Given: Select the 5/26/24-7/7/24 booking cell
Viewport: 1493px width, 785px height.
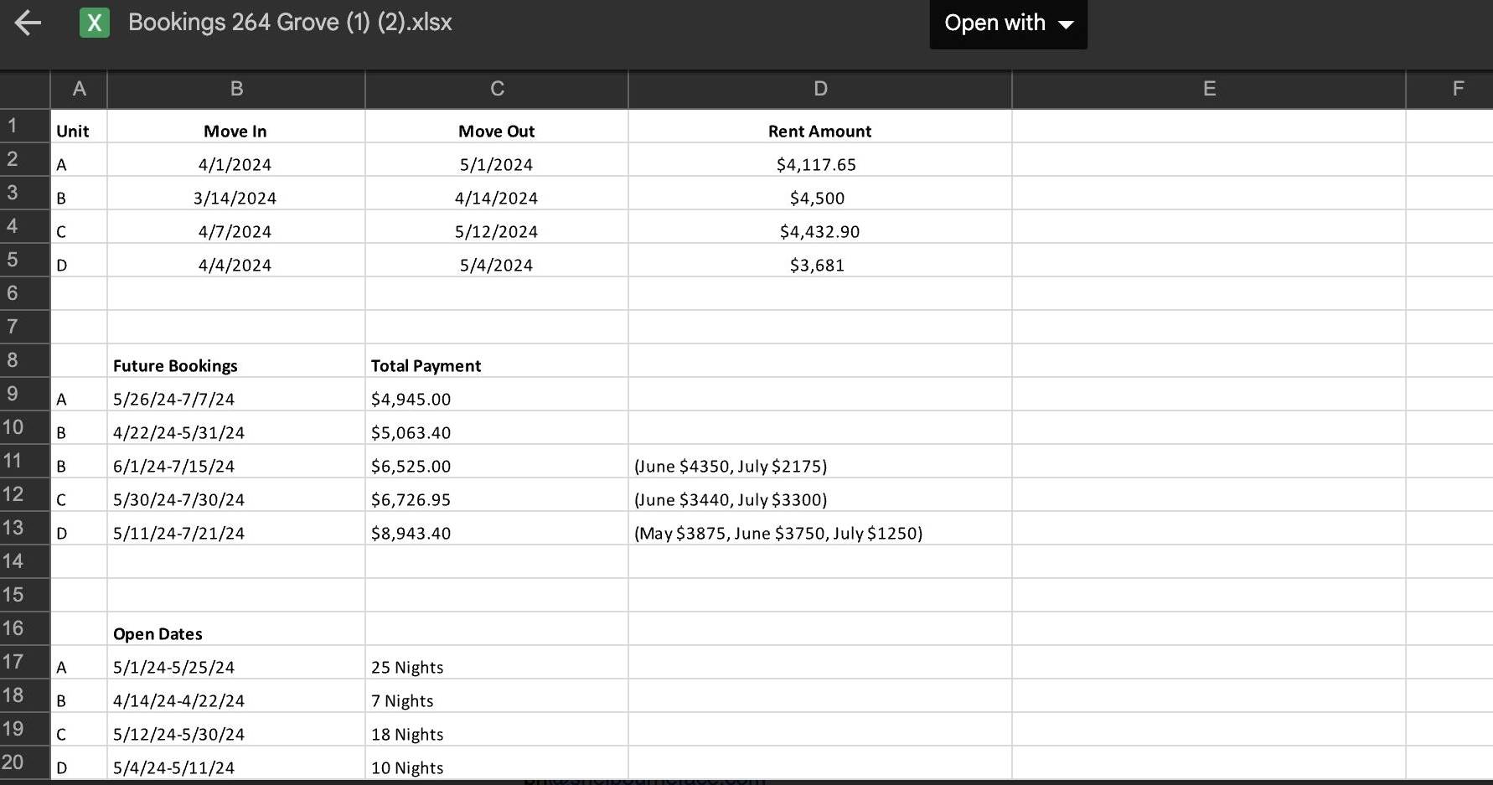Looking at the screenshot, I should [236, 395].
